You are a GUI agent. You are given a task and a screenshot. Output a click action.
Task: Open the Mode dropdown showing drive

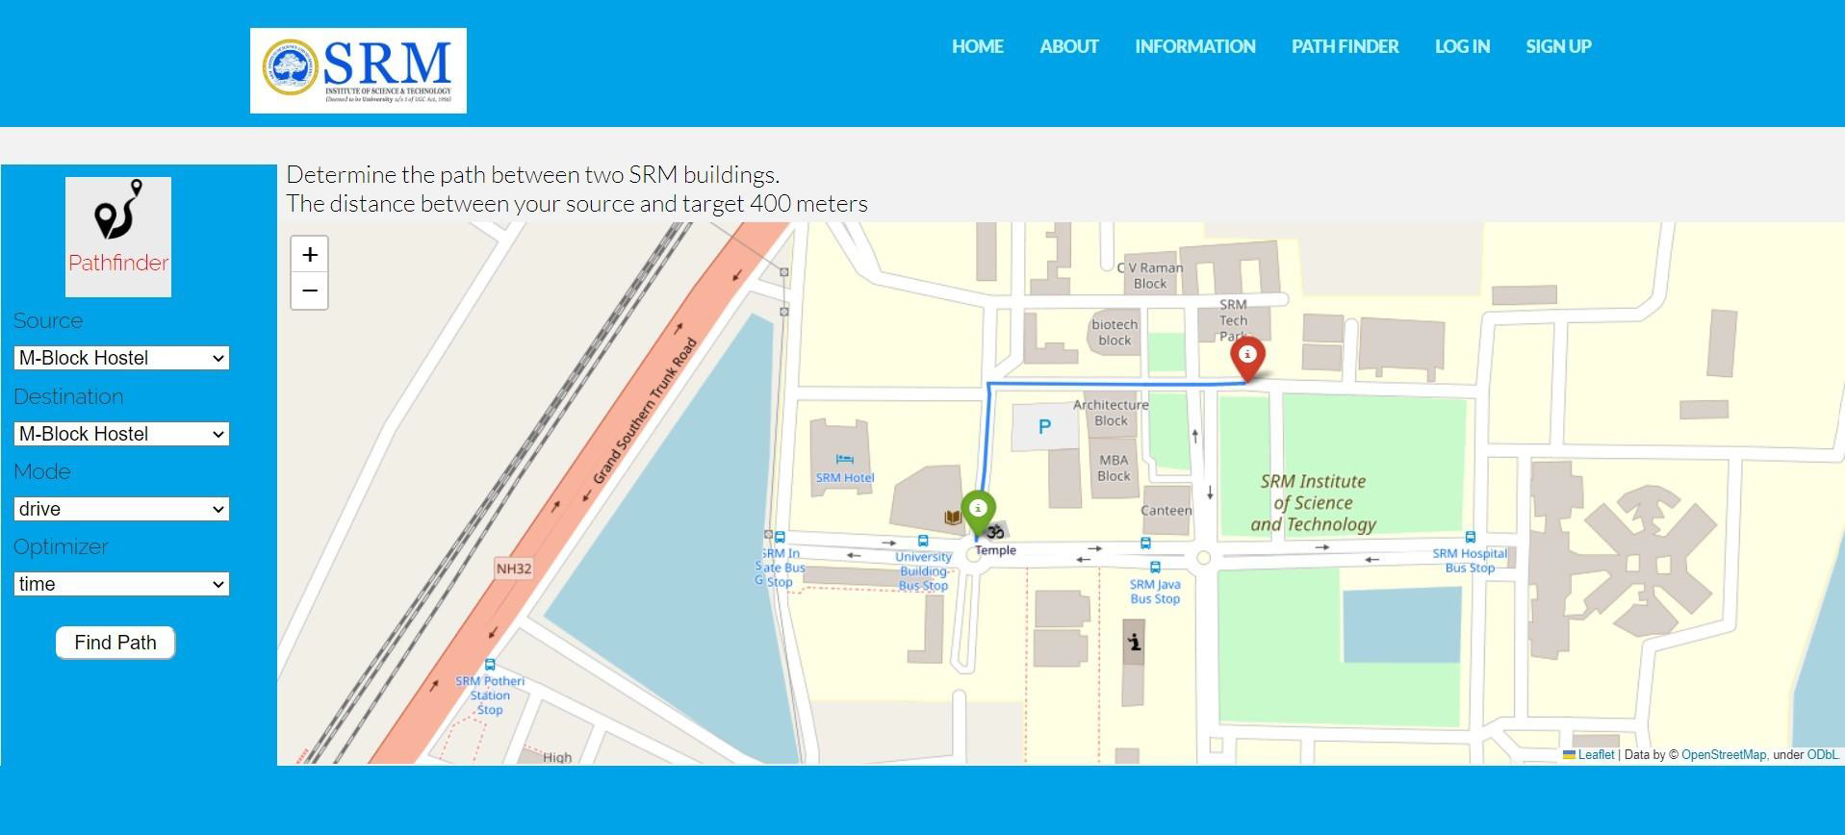(x=121, y=509)
